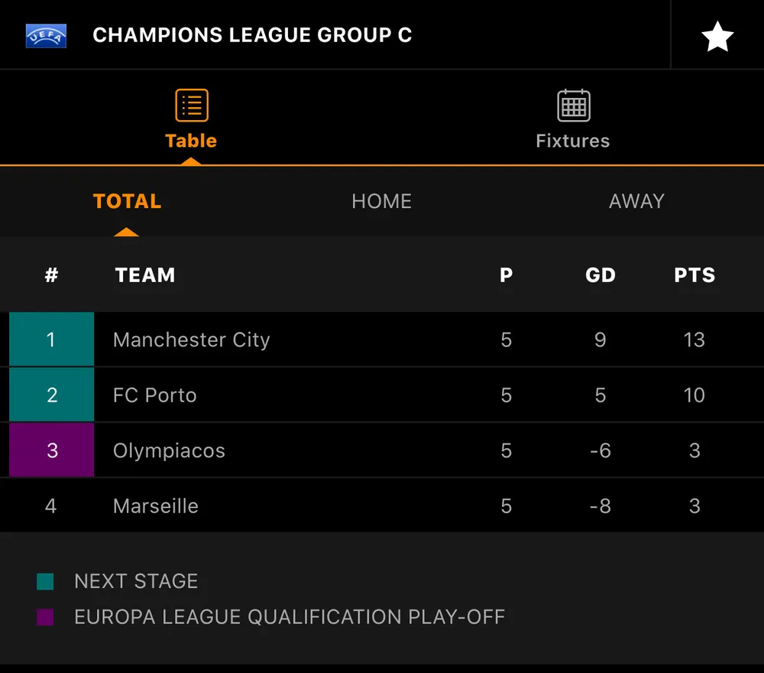Screen dimensions: 764x673
Task: Switch to HOME standings
Action: (x=381, y=201)
